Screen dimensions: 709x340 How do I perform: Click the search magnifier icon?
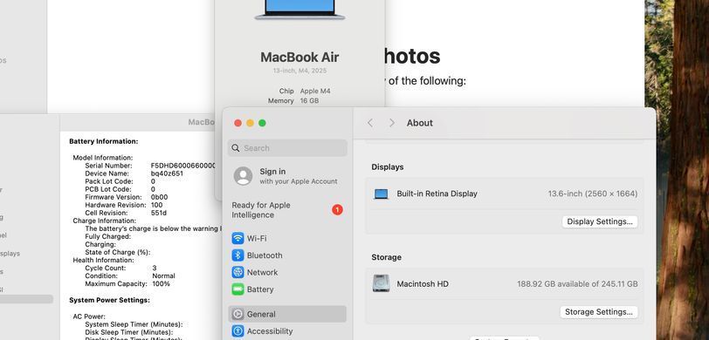(236, 148)
